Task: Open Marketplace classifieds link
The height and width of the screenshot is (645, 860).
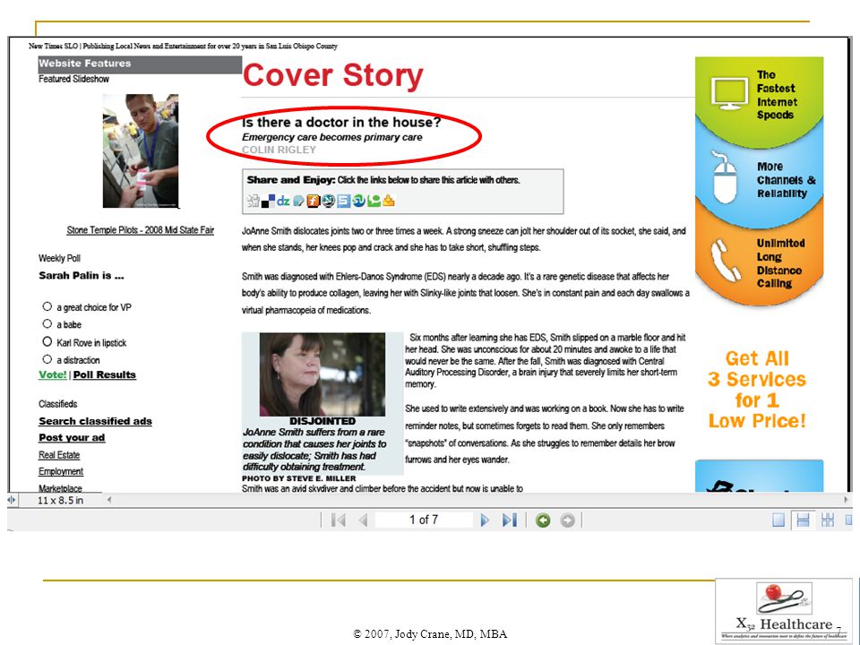Action: click(x=60, y=487)
